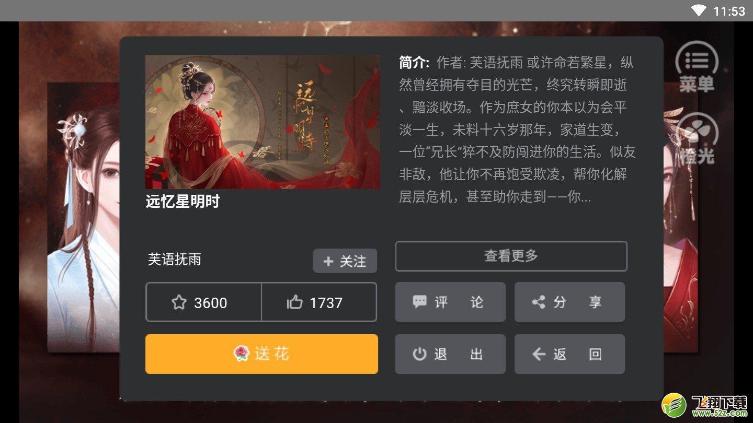Toggle like showing 1737 count

319,302
